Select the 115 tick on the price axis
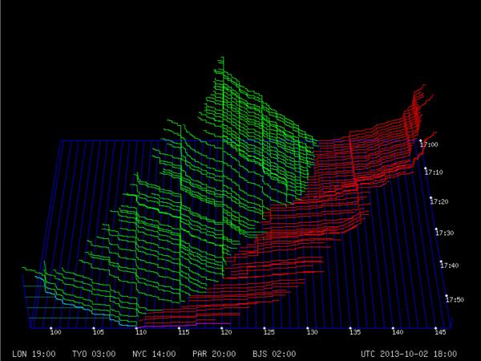Screen dimensions: 481x361 point(184,332)
